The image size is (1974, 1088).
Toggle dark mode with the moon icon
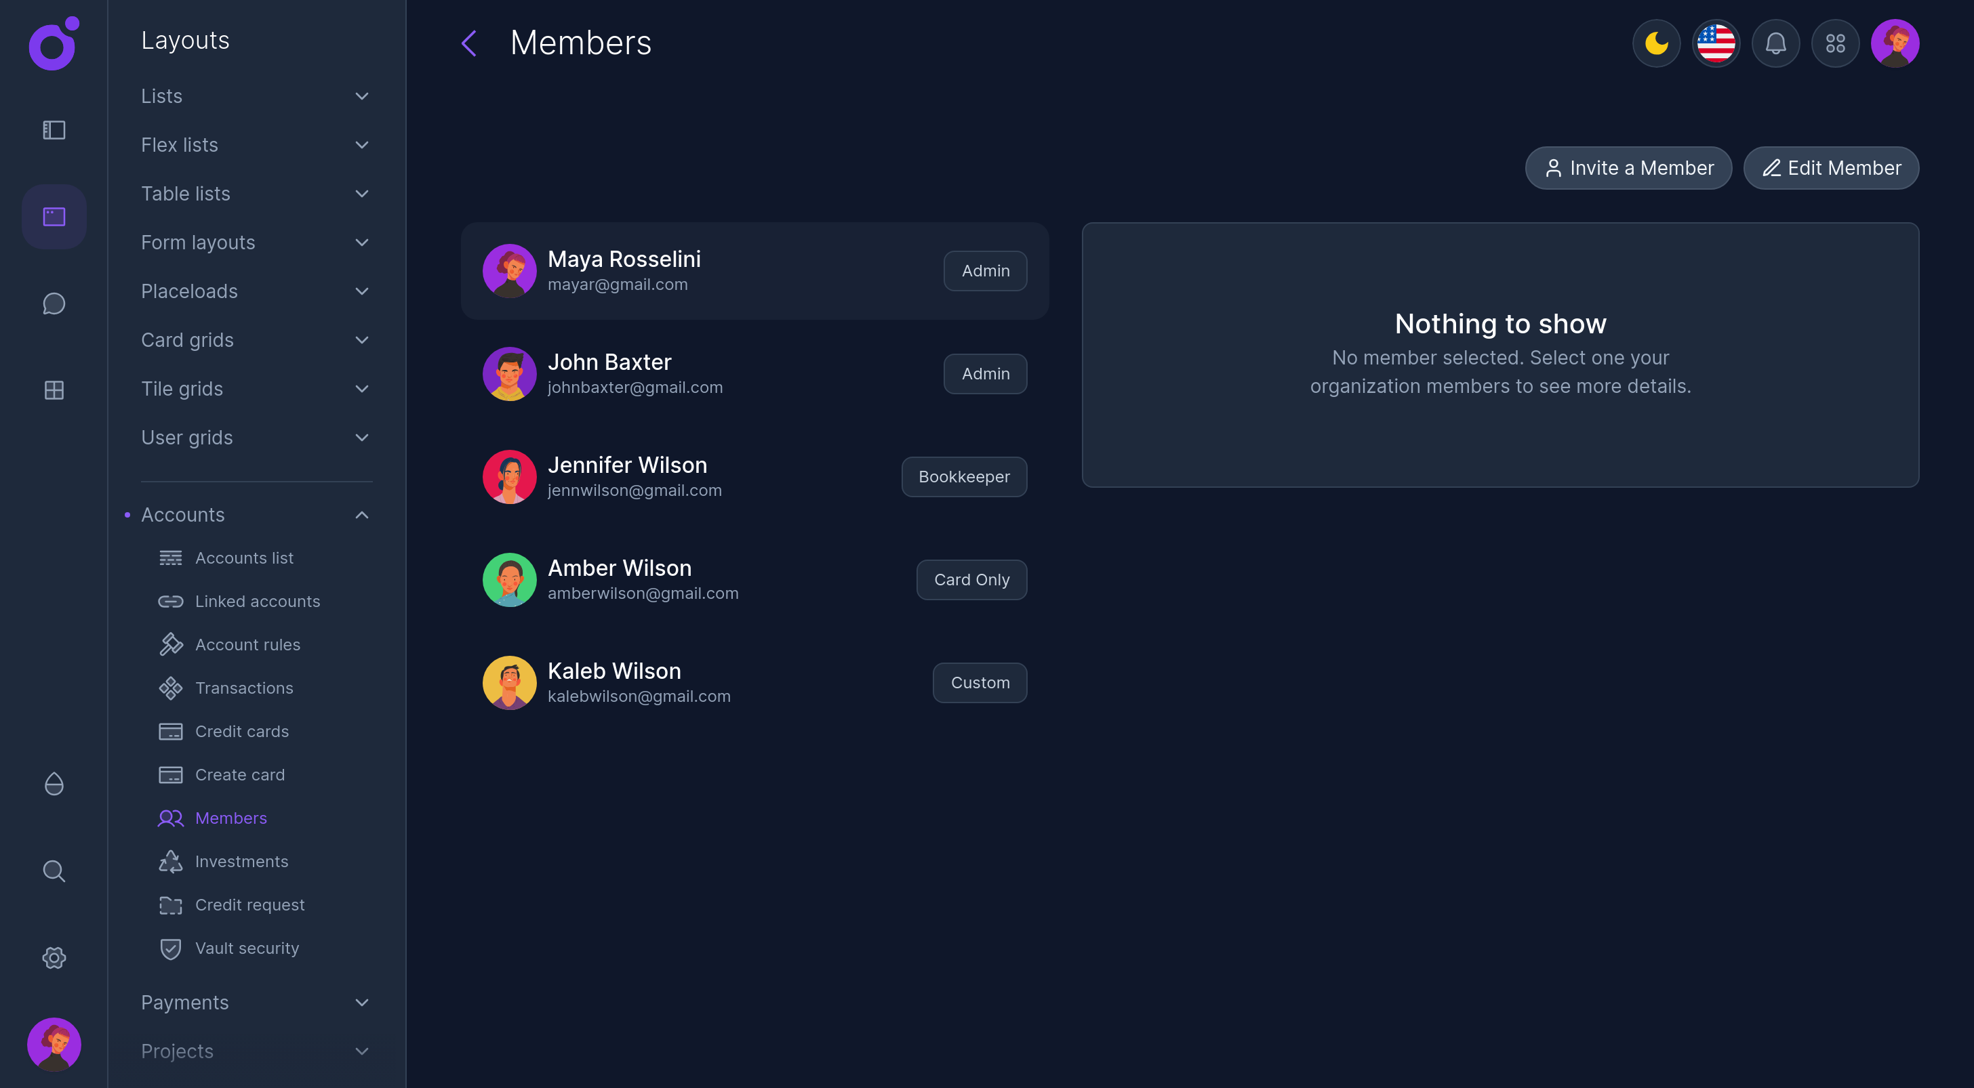[x=1656, y=43]
